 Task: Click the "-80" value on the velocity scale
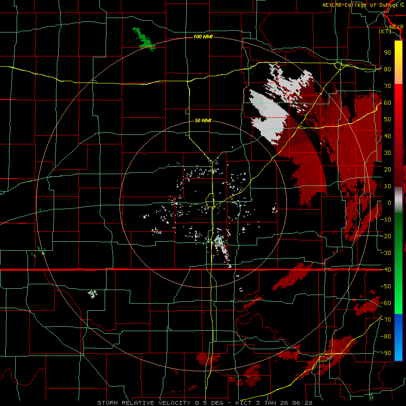tap(386, 337)
